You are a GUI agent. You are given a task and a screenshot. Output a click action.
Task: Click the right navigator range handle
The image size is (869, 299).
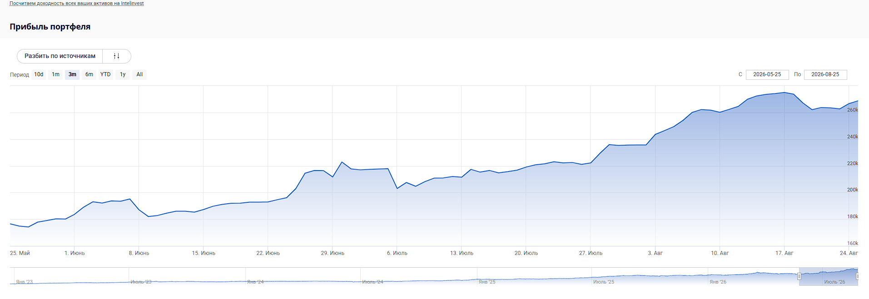click(857, 276)
